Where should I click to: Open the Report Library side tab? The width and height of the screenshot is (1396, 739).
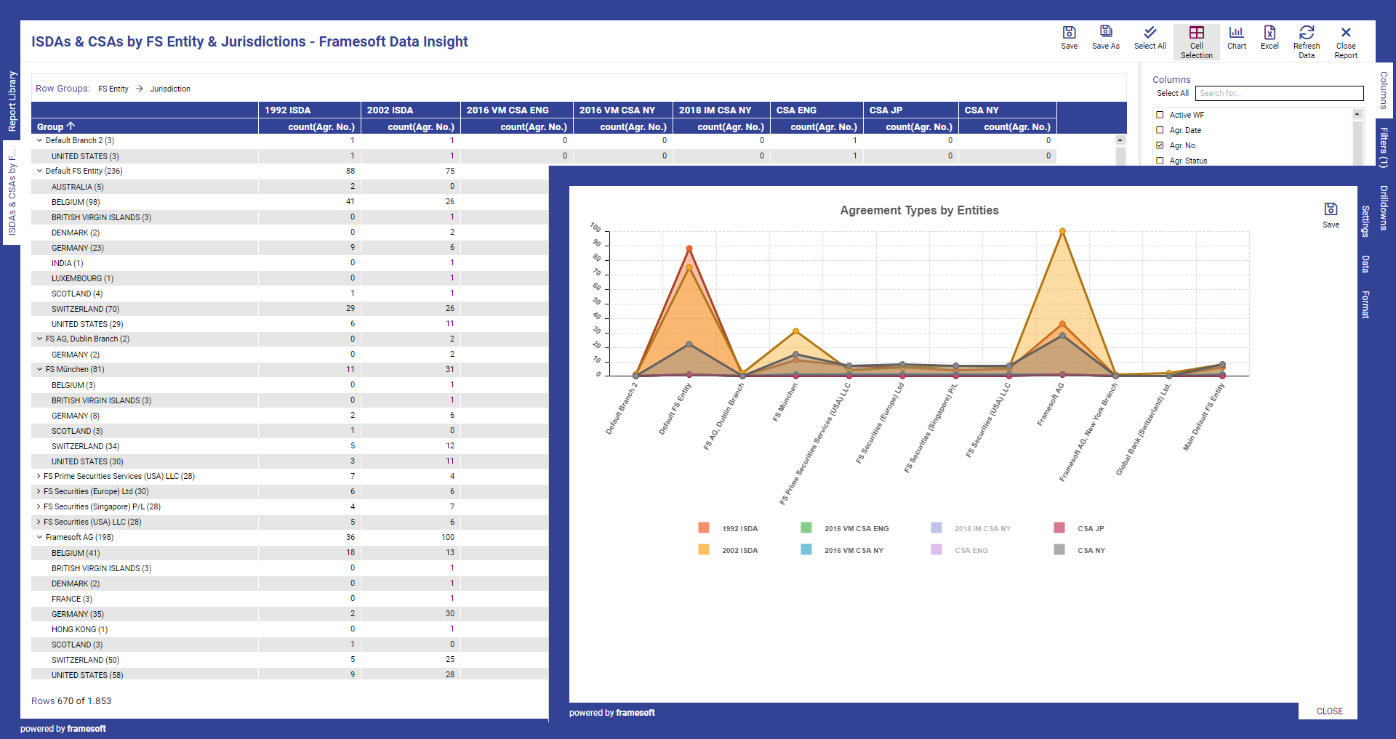(x=12, y=102)
